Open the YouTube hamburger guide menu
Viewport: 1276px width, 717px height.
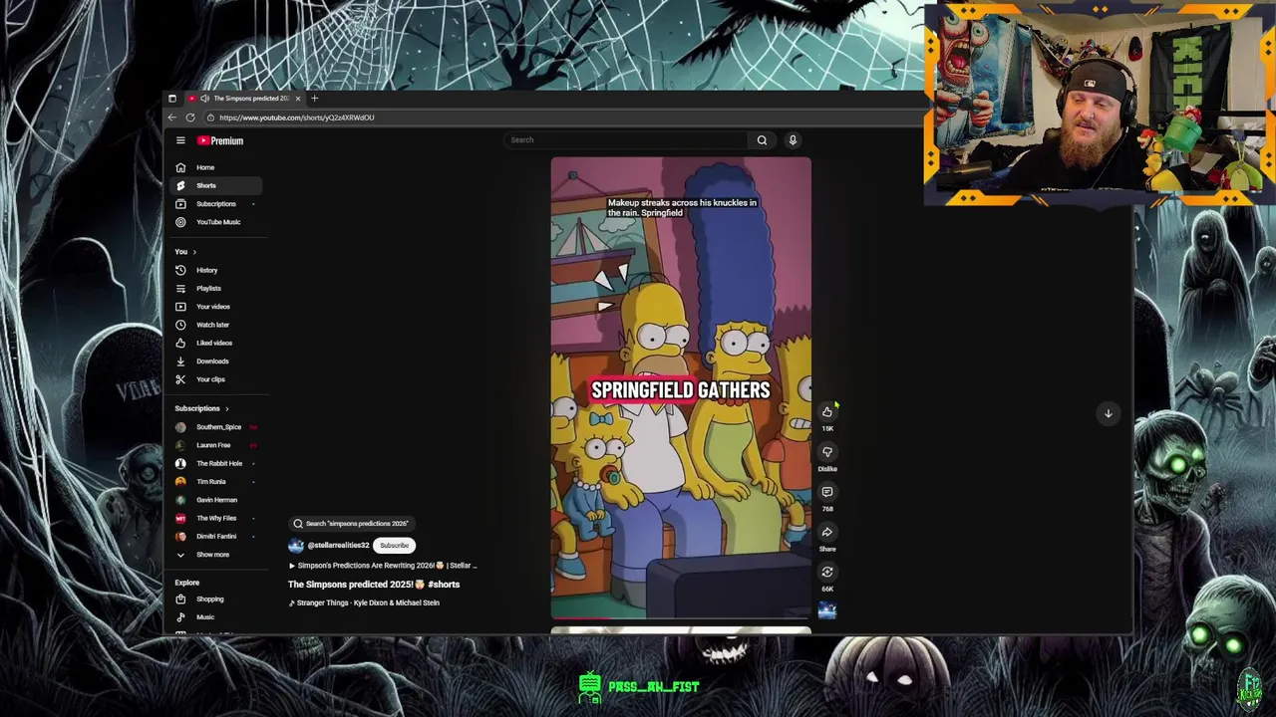click(180, 140)
